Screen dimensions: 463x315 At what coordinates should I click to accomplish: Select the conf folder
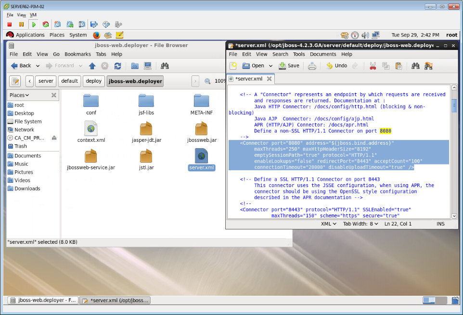tap(91, 104)
